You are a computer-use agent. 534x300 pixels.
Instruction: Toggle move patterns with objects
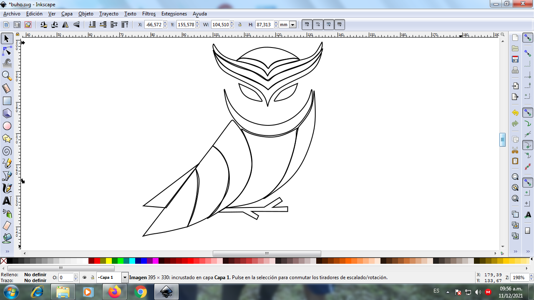[339, 25]
